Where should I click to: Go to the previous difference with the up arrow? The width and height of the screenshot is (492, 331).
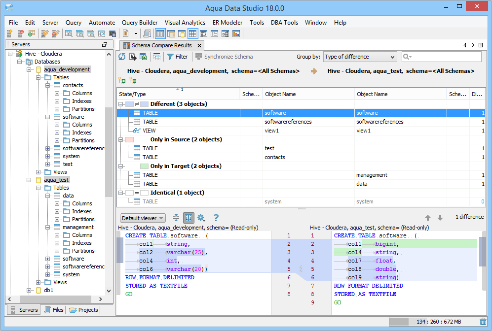(428, 218)
